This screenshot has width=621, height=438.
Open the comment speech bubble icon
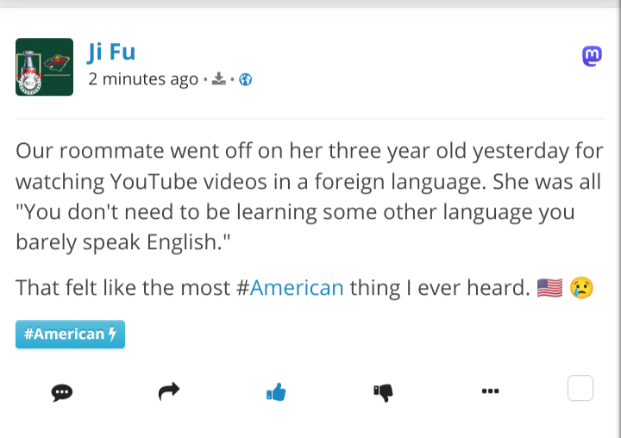click(61, 392)
